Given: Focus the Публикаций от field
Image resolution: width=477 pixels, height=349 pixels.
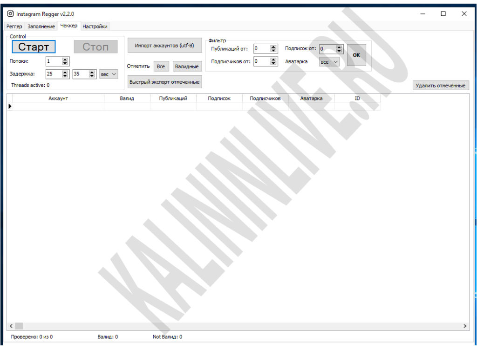Looking at the screenshot, I should pyautogui.click(x=262, y=48).
